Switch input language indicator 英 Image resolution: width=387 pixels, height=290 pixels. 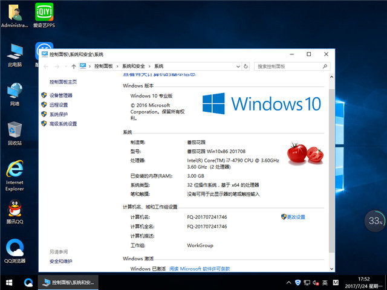pos(325,283)
